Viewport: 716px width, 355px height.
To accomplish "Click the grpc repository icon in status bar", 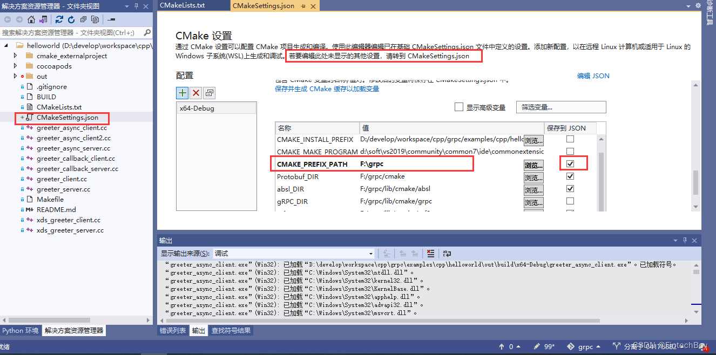I will 571,346.
